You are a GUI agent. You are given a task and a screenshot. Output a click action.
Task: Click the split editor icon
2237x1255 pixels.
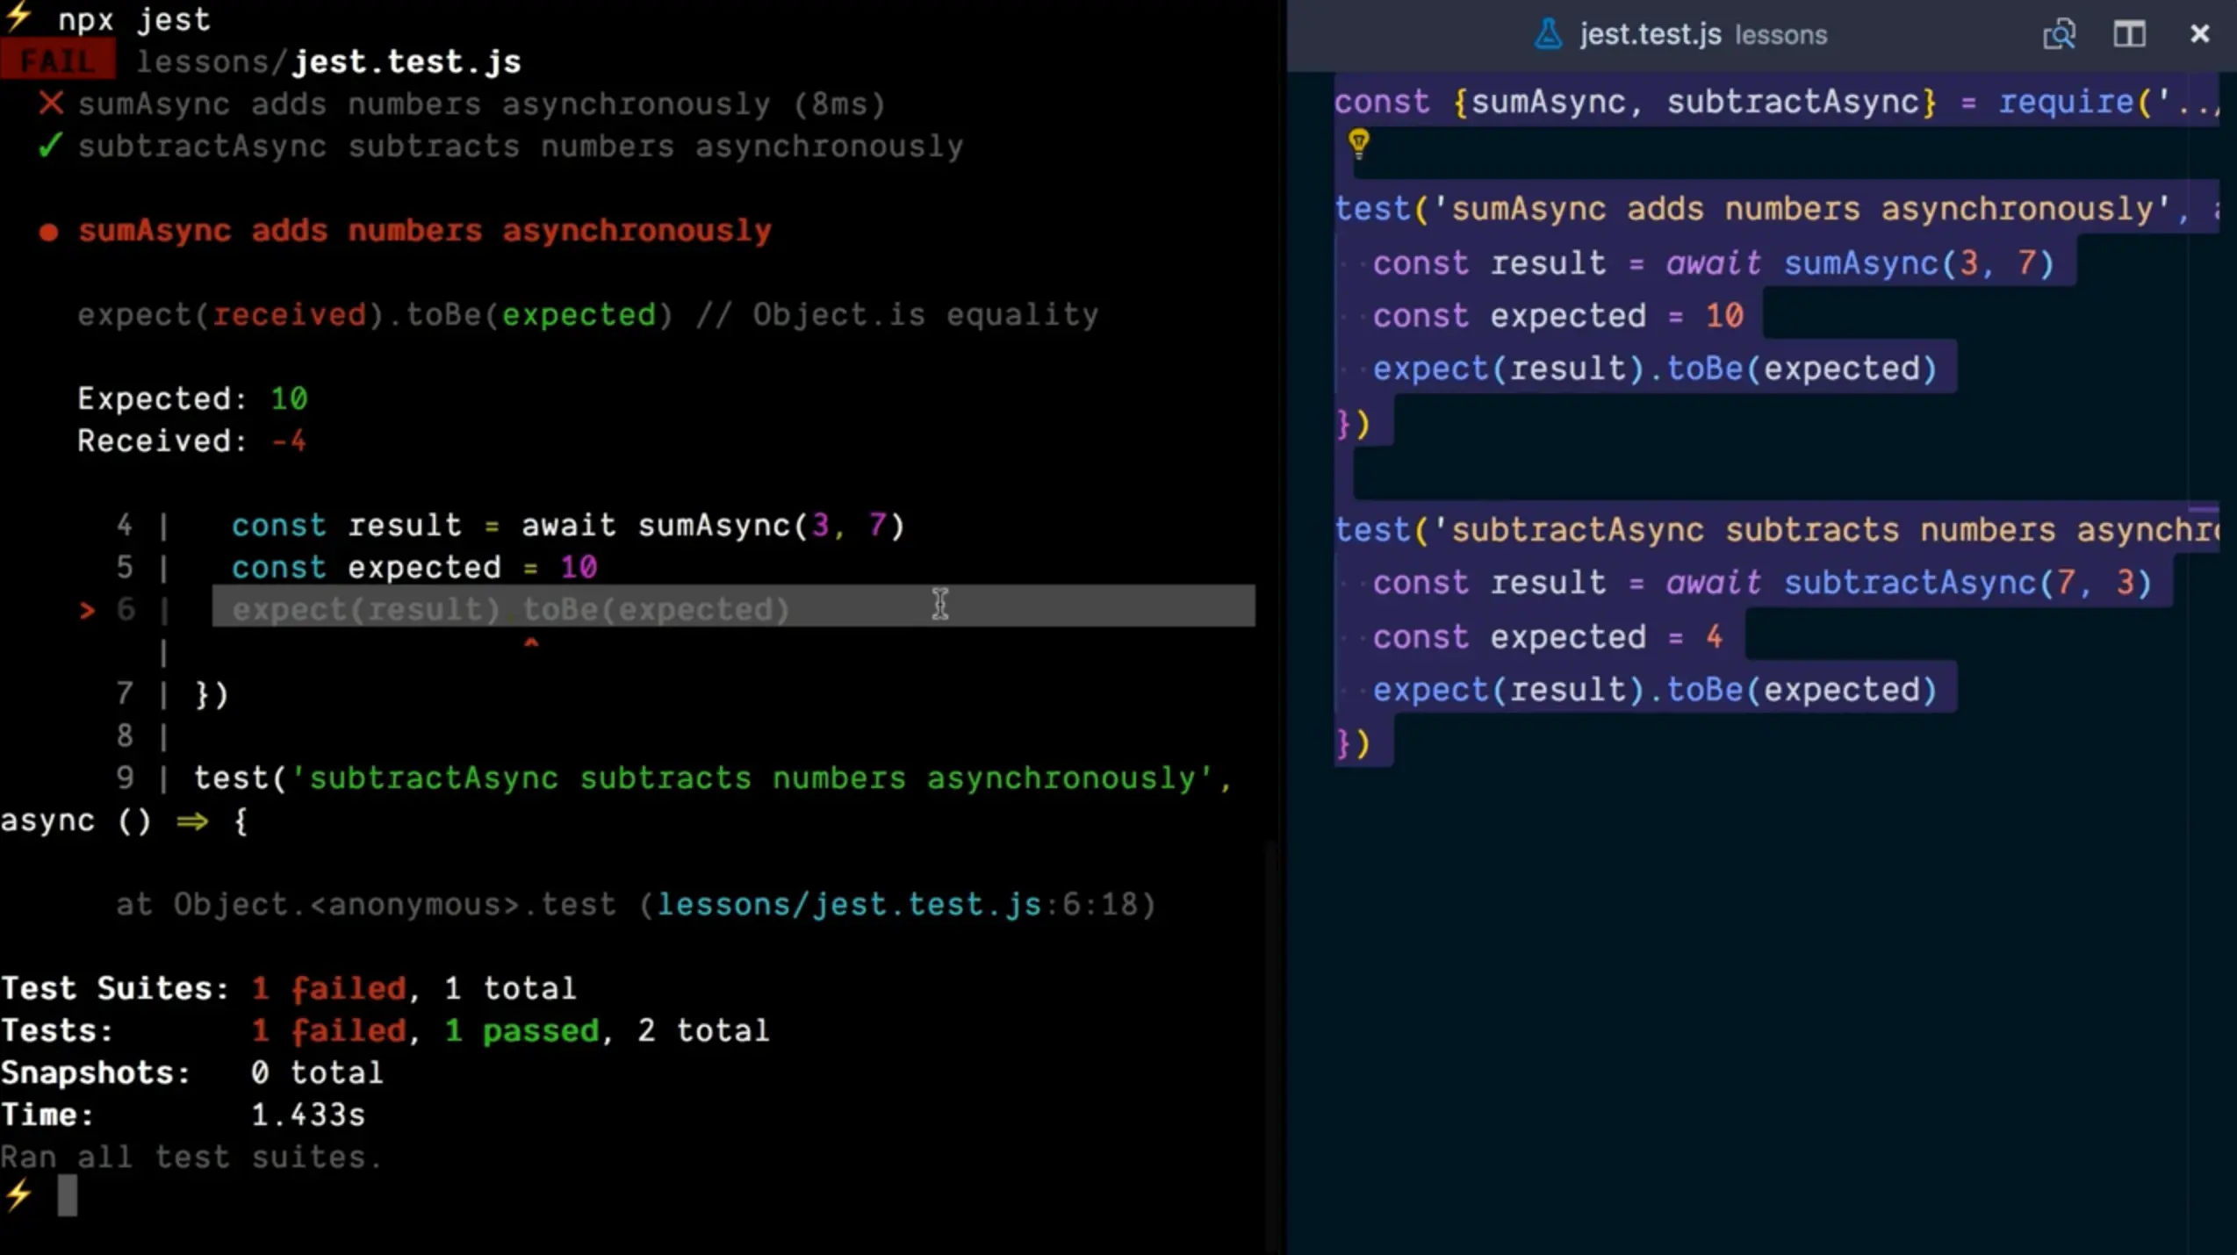pyautogui.click(x=2129, y=35)
